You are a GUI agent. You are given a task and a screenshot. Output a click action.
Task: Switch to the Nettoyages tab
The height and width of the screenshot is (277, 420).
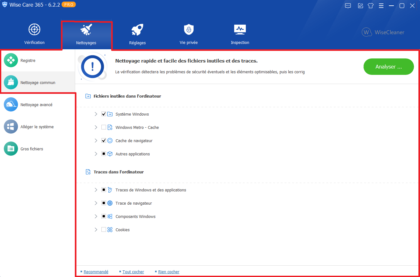86,35
